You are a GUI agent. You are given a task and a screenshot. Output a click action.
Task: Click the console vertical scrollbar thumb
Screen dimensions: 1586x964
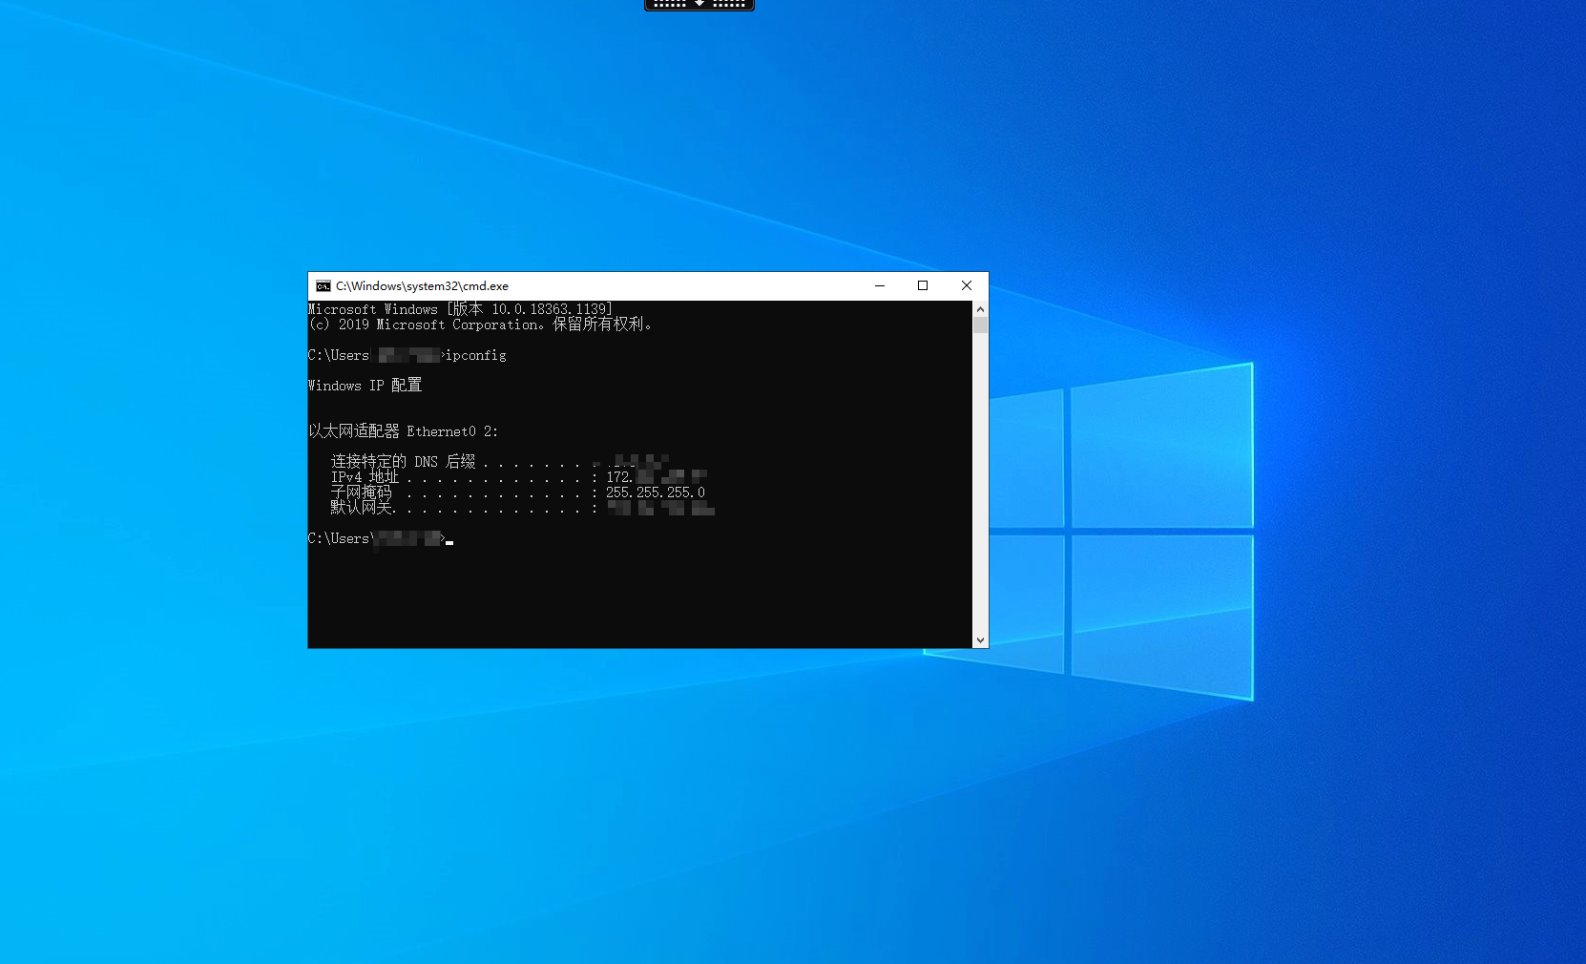point(980,325)
